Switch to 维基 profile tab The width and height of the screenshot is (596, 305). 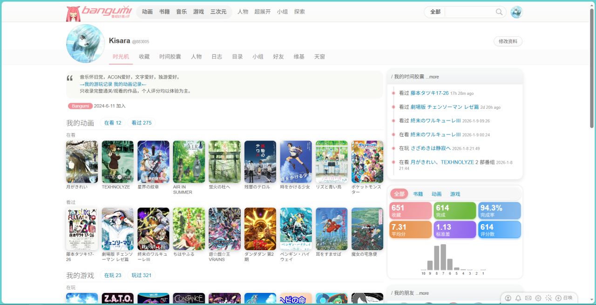299,57
